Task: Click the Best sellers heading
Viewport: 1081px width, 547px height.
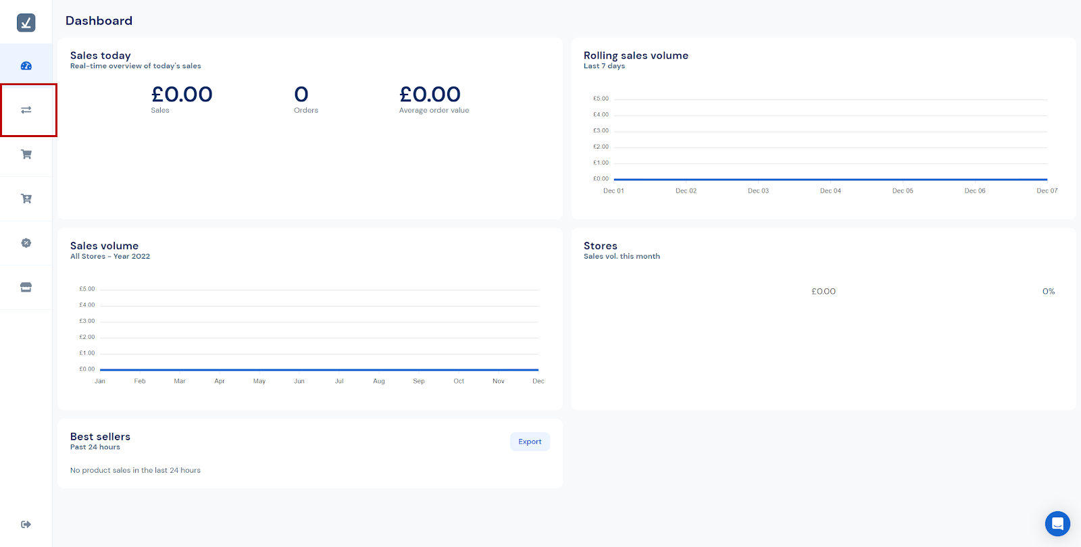Action: coord(100,437)
